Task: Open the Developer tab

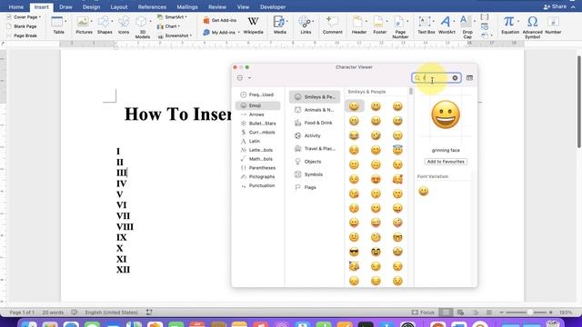Action: tap(273, 6)
